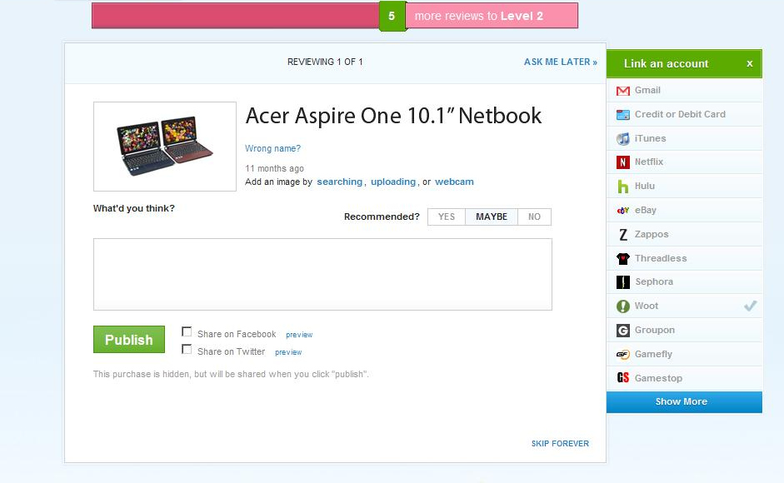
Task: Click the red Netflix N icon
Action: 623,162
